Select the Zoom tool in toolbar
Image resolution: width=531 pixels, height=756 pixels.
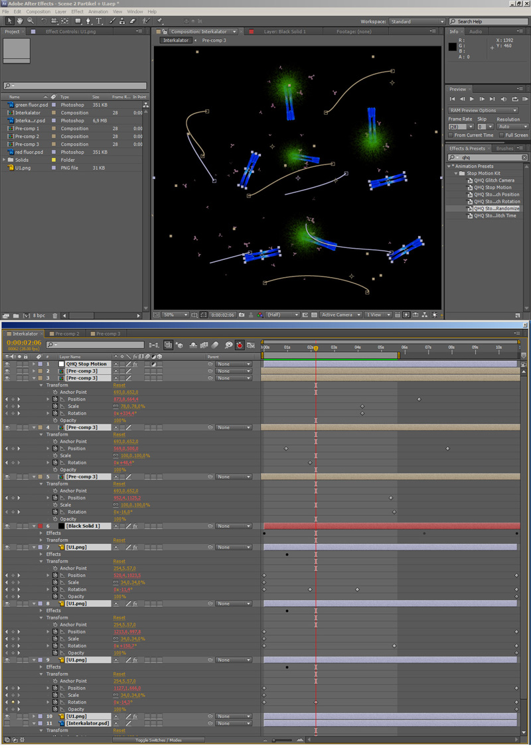point(31,21)
